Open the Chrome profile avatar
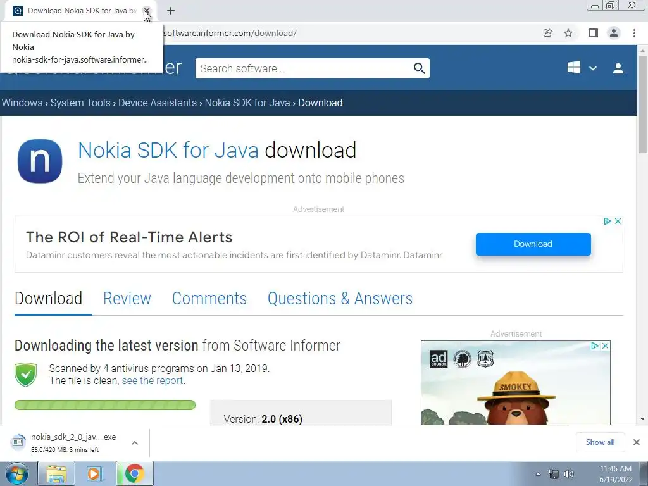648x486 pixels. [x=614, y=33]
